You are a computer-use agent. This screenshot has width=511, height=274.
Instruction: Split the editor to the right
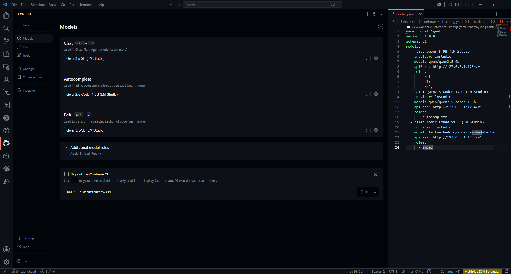tap(498, 14)
